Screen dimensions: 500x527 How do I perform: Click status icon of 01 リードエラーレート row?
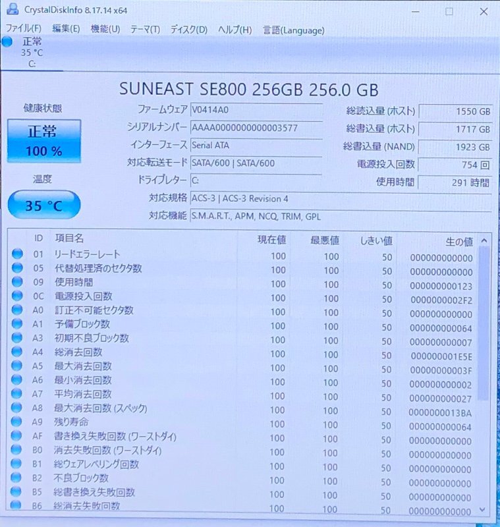pyautogui.click(x=18, y=254)
